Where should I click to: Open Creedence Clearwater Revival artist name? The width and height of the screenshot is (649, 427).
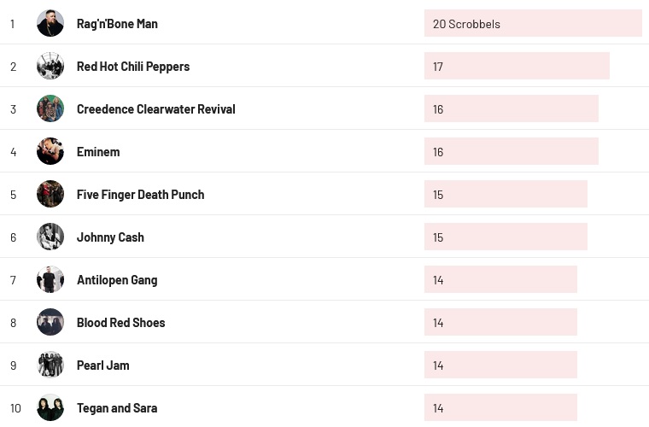155,109
